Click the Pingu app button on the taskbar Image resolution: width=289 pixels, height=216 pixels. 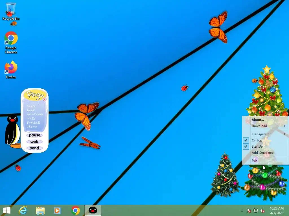click(93, 210)
